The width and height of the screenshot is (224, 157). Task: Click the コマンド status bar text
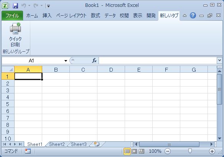pos(11,151)
